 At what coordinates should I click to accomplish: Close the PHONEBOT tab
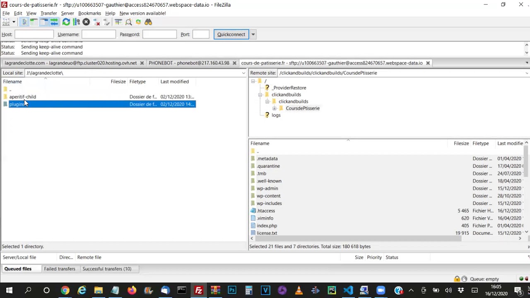point(234,63)
